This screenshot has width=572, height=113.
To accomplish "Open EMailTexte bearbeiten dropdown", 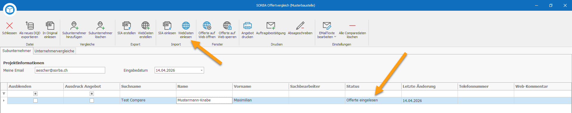I will [x=327, y=30].
